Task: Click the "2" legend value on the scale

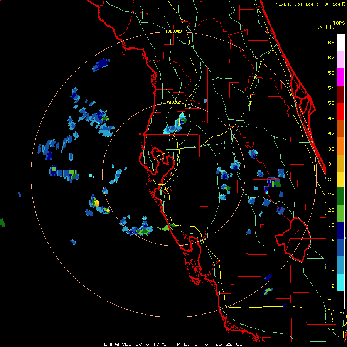Action: [333, 286]
